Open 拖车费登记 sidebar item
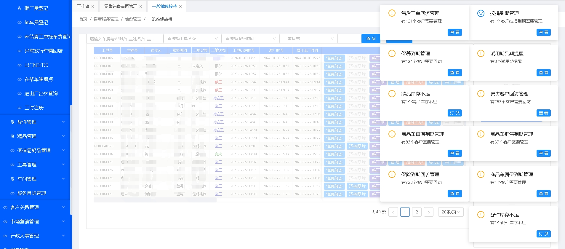 tap(36, 23)
